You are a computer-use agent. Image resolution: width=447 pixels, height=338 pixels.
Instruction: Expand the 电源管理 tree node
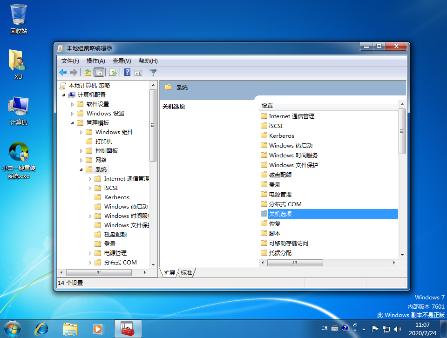tap(90, 253)
